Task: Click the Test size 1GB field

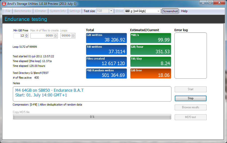Action: pyautogui.click(x=103, y=11)
